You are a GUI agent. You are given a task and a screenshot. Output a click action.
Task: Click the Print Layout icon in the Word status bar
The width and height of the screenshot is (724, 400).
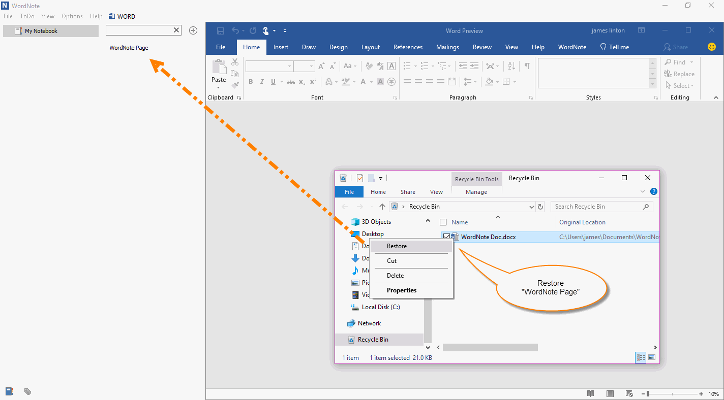[x=610, y=393]
